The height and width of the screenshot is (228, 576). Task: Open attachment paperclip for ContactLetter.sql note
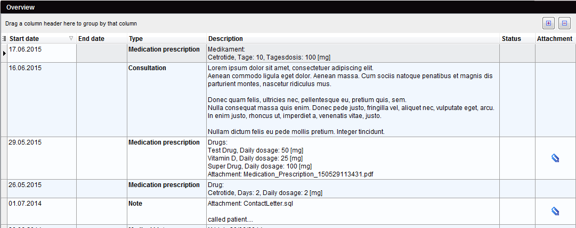[x=555, y=211]
